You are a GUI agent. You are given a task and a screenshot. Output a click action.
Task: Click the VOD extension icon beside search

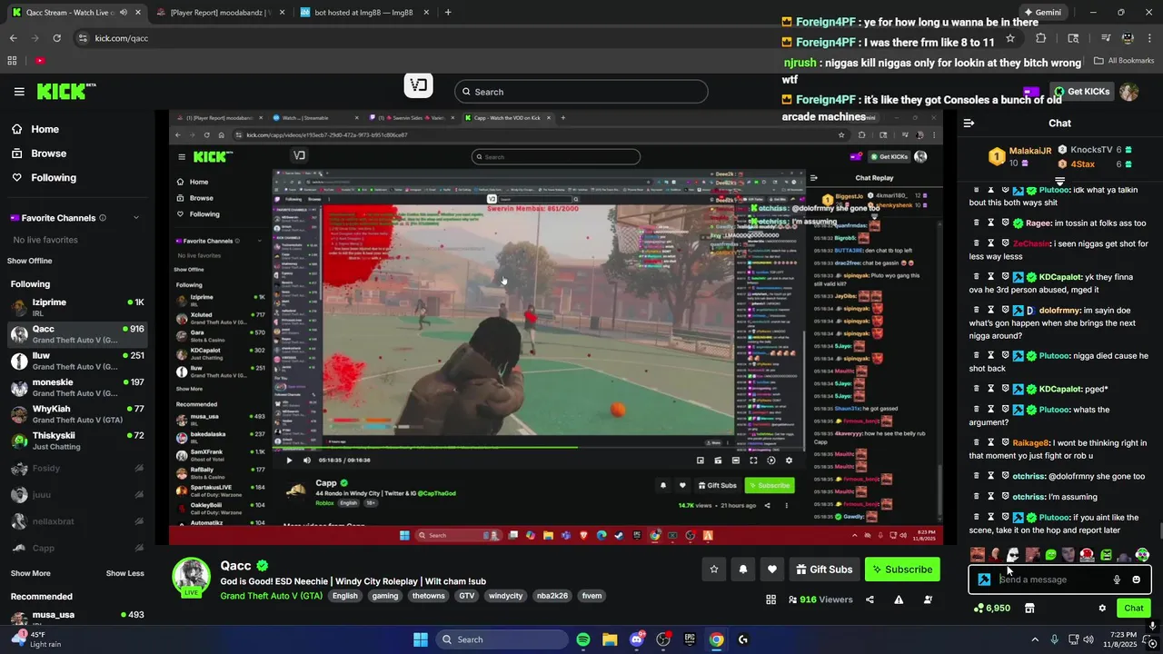tap(418, 85)
